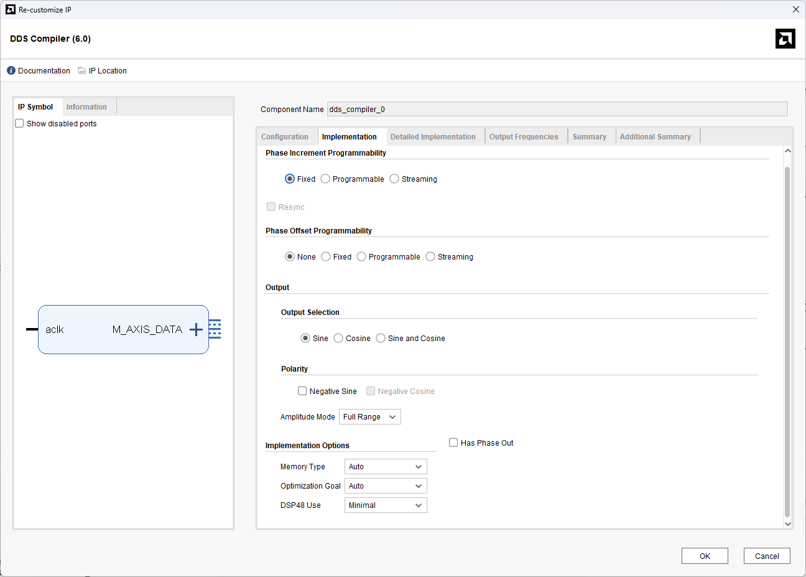Open the Output Frequencies tab
This screenshot has height=577, width=806.
(524, 137)
